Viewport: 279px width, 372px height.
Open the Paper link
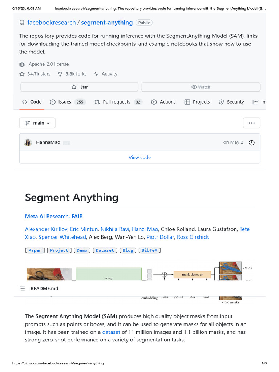point(35,250)
